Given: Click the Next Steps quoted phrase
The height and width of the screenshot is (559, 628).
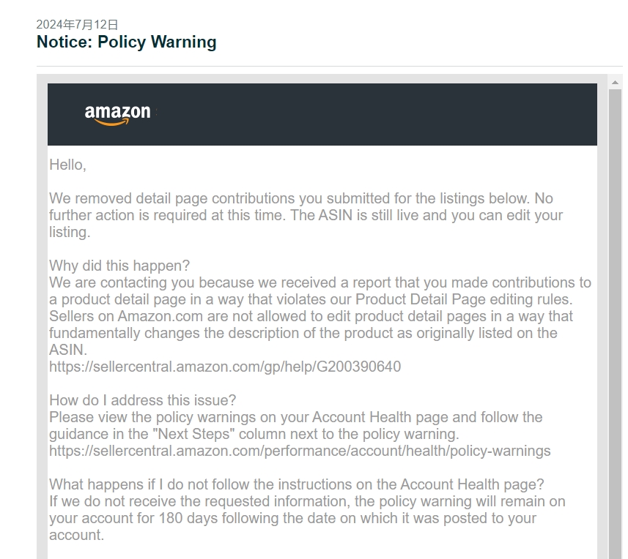Looking at the screenshot, I should tap(193, 434).
